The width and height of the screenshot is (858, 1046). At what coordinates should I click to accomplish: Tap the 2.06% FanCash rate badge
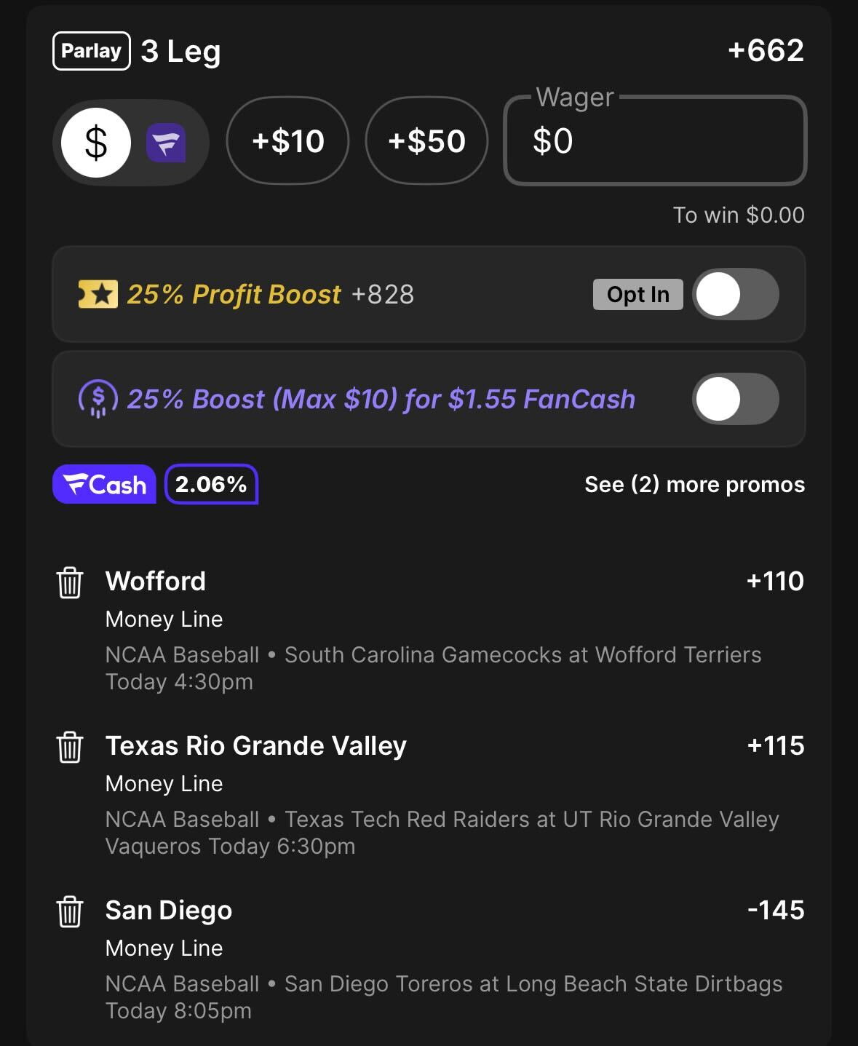tap(211, 484)
